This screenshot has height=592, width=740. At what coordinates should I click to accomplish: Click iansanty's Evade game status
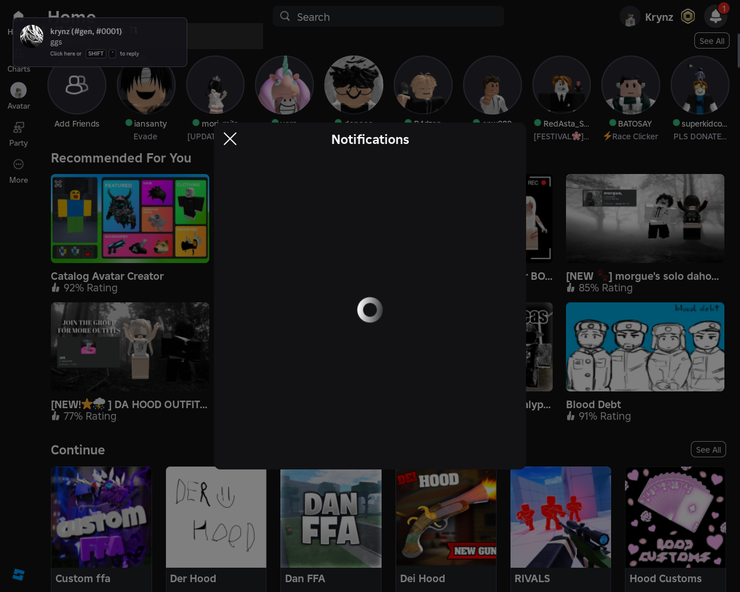tap(146, 136)
